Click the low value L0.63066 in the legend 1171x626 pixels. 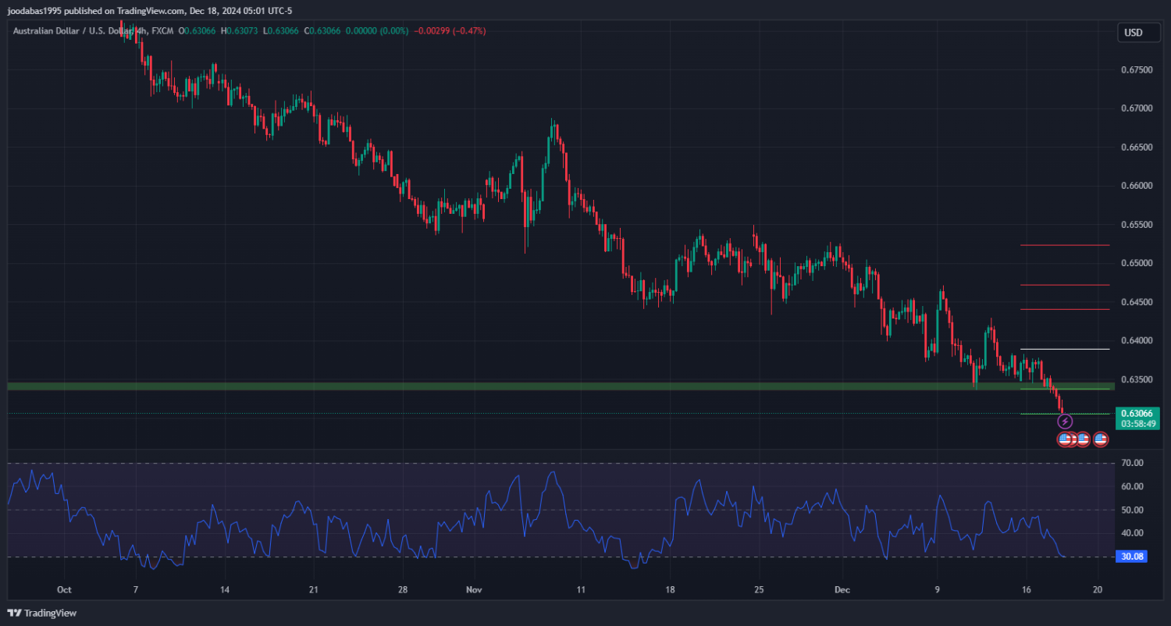point(283,31)
